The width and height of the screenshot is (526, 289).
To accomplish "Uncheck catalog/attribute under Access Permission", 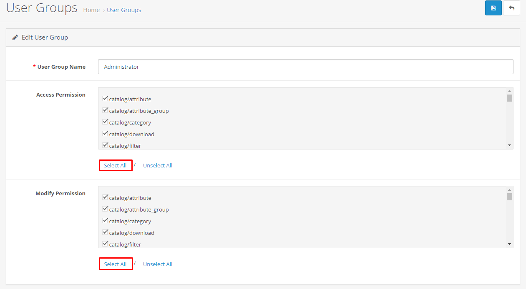I will [x=105, y=99].
